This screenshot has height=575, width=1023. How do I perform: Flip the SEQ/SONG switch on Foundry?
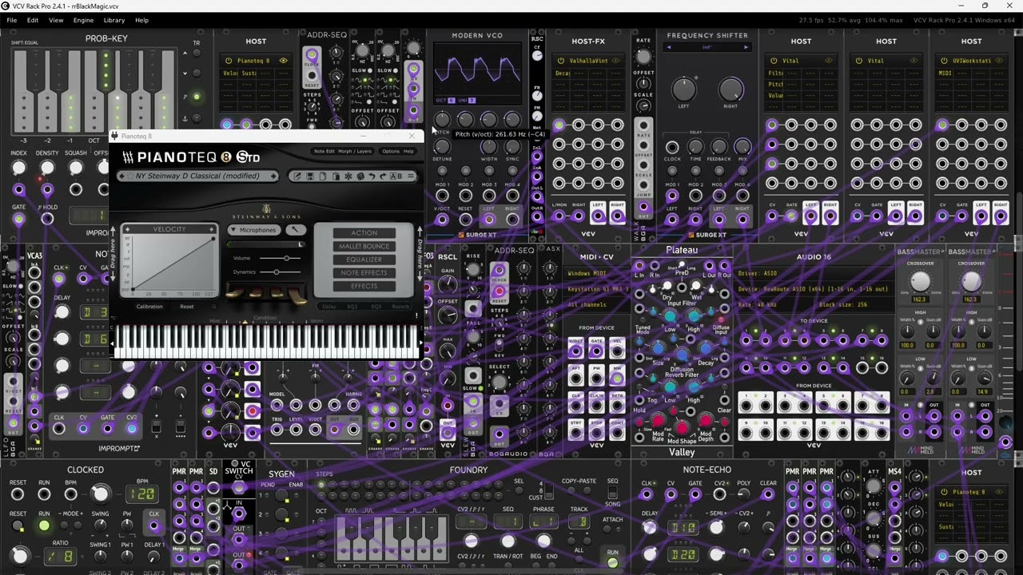coord(613,493)
